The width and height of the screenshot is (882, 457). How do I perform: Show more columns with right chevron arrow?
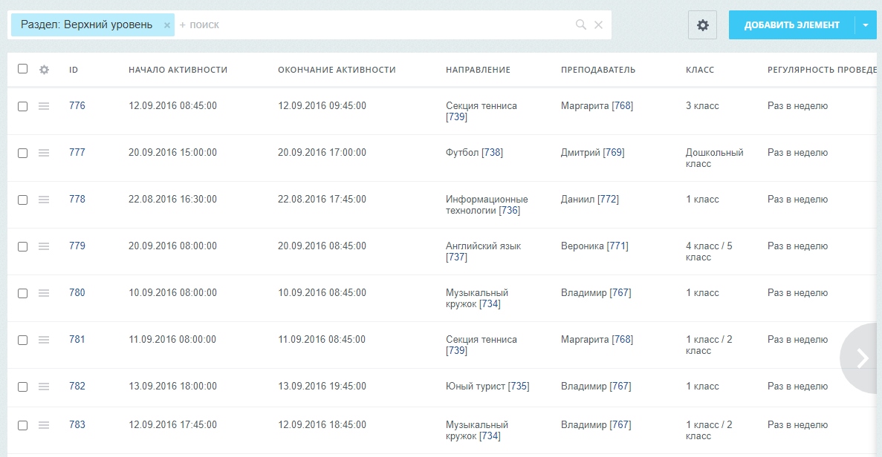pos(861,358)
